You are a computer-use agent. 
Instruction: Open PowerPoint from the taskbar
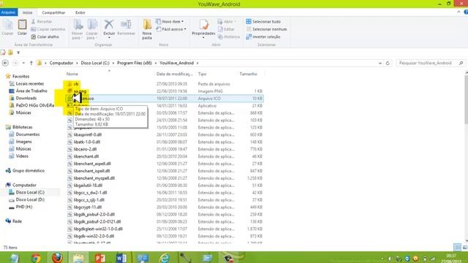coord(100,258)
